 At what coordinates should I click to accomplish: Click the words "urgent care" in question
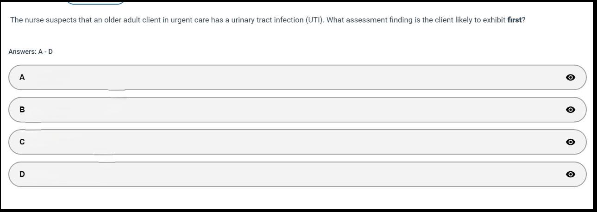click(190, 20)
